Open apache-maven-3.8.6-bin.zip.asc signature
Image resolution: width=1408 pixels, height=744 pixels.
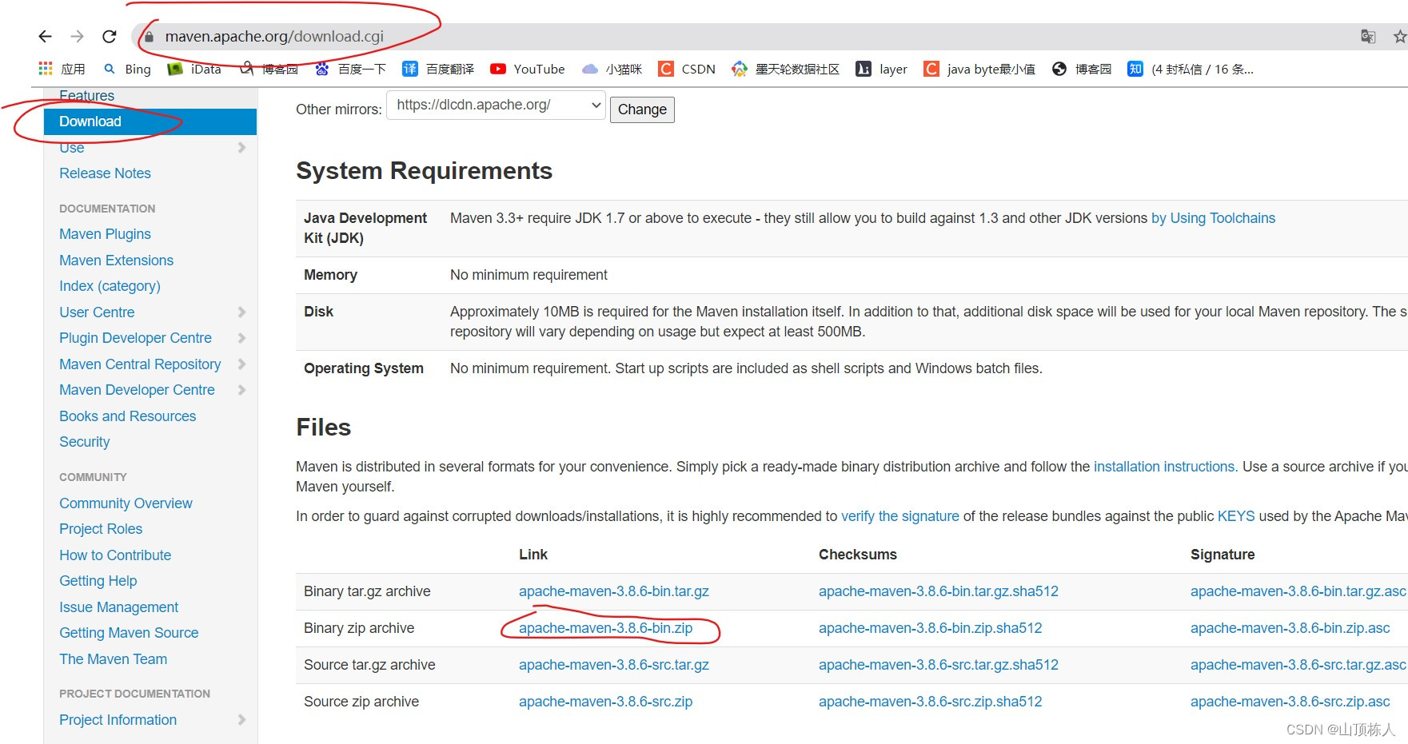tap(1290, 628)
